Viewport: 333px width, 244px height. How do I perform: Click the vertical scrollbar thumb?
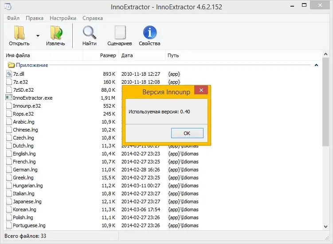[325, 102]
